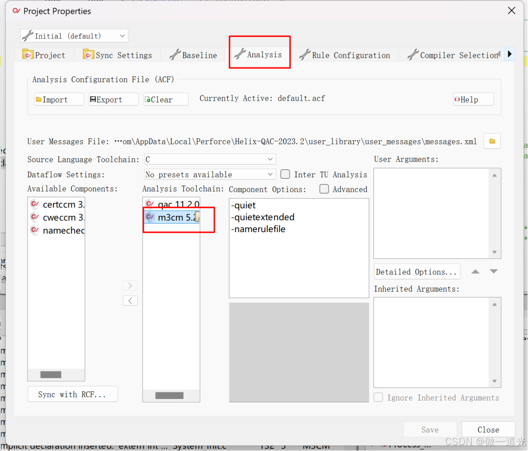528x451 pixels.
Task: Click the Compiler Selection wrench icon
Action: tap(413, 54)
